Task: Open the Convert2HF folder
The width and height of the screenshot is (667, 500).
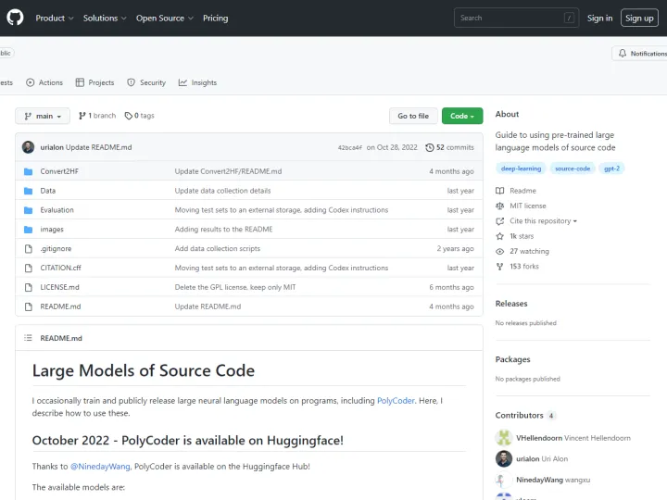Action: tap(59, 171)
